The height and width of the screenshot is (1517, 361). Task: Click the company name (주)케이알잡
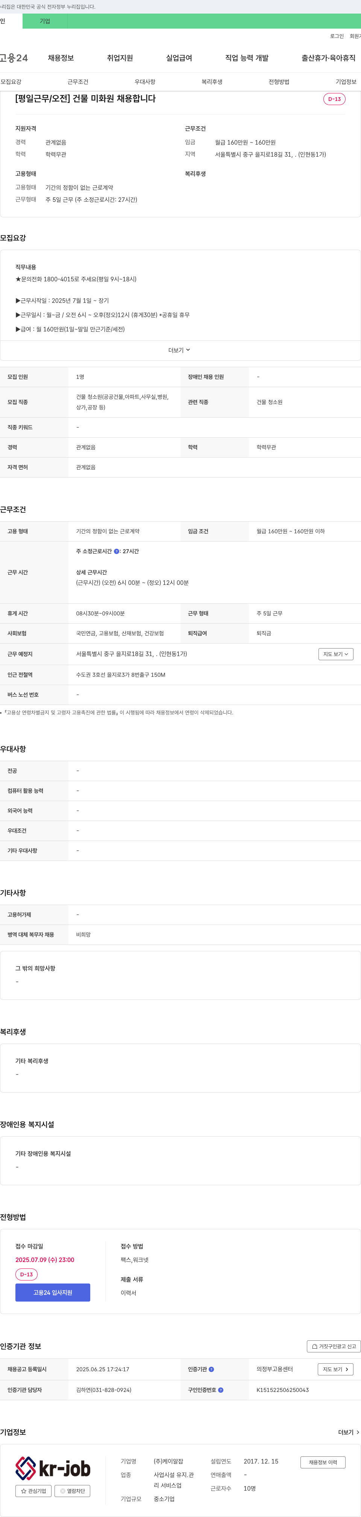click(x=168, y=1461)
